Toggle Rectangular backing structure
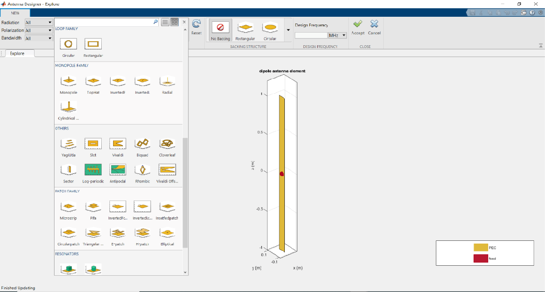Screen dimensions: 545x292 (245, 30)
